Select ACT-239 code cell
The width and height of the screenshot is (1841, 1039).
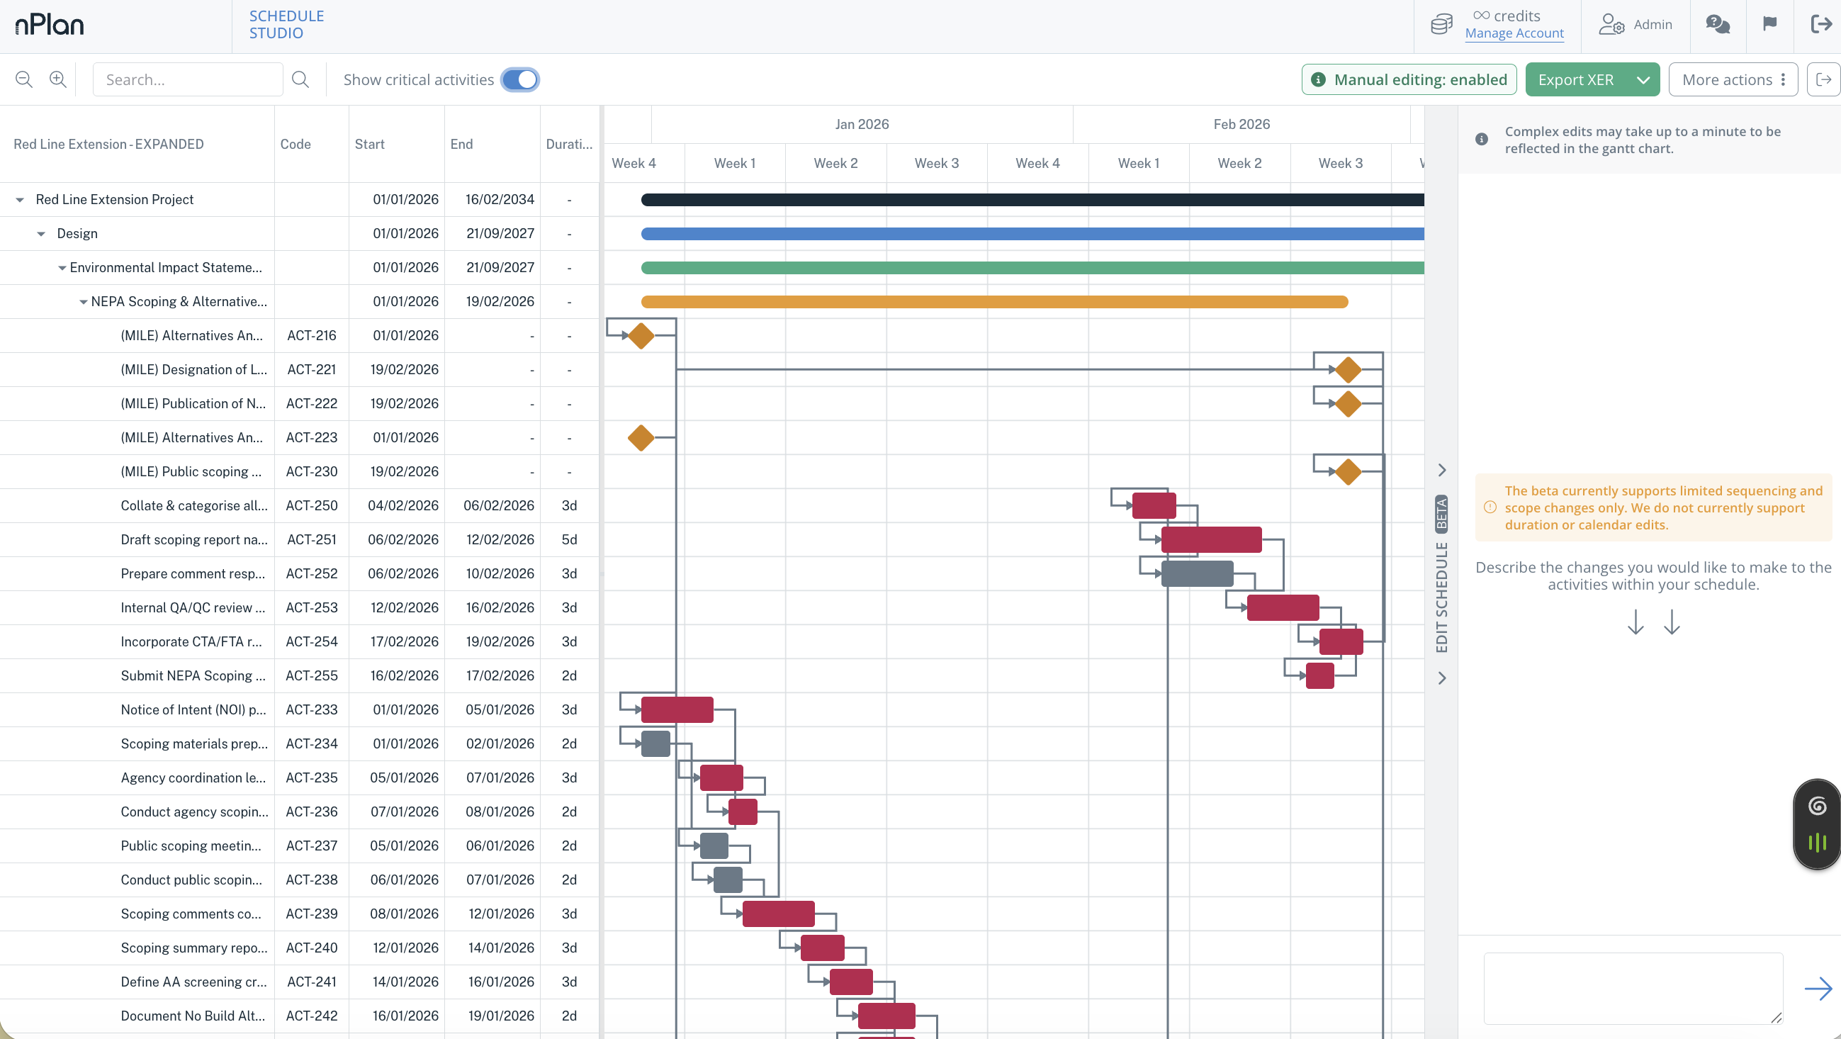(312, 914)
